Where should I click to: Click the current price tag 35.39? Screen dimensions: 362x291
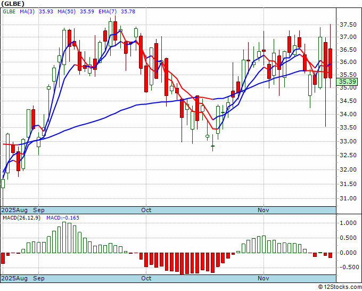coord(347,82)
